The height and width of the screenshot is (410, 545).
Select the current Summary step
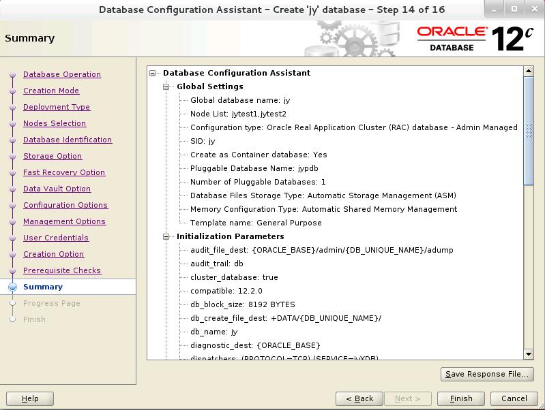coord(43,287)
